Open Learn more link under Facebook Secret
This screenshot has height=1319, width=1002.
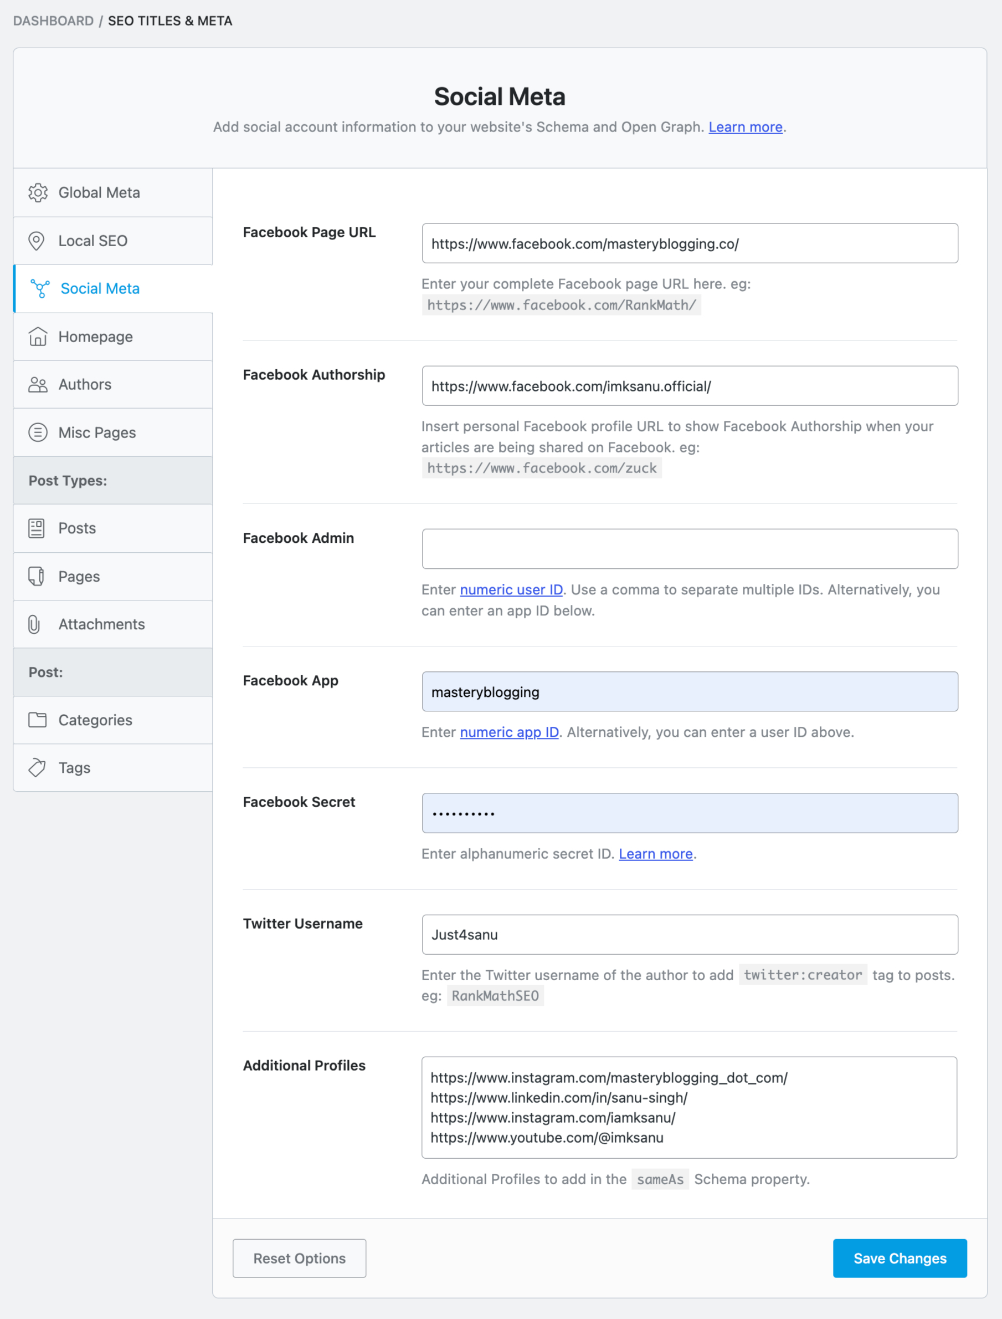655,854
